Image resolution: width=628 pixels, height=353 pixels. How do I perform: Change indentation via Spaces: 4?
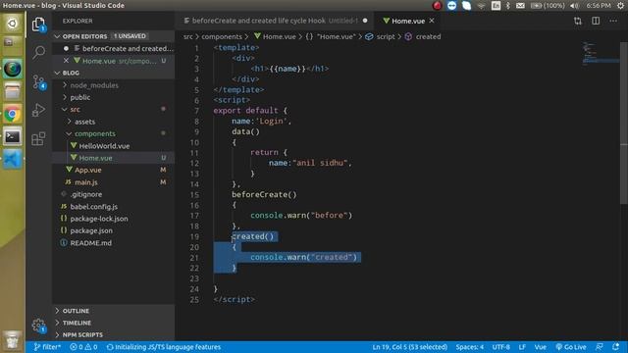coord(470,347)
